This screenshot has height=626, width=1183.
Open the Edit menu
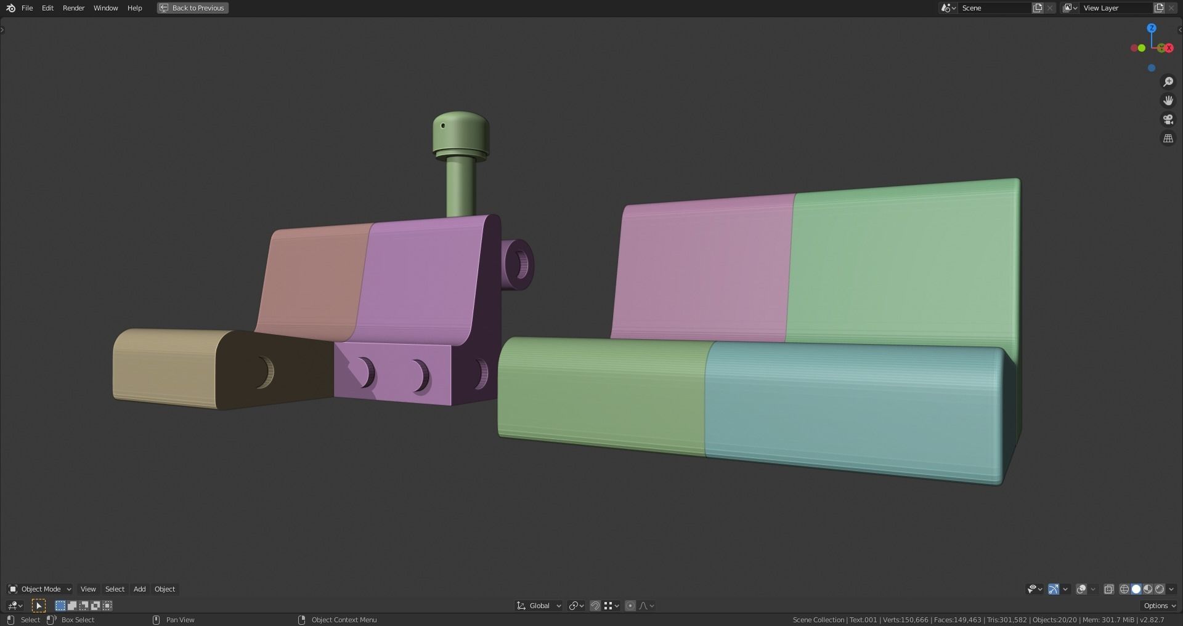pos(47,8)
